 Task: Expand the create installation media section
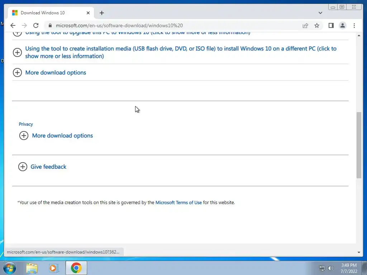(181, 52)
